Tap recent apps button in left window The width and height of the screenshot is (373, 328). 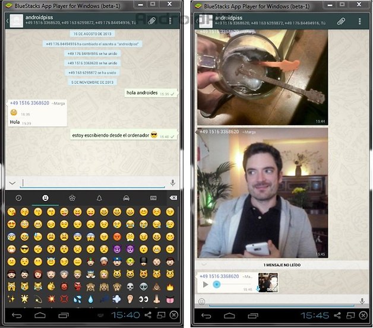tap(64, 316)
